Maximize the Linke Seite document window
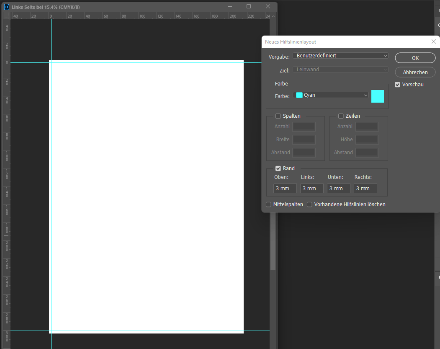 coord(249,6)
